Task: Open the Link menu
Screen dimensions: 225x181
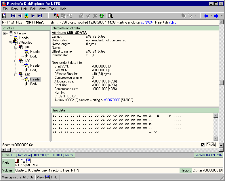Action: click(24, 9)
